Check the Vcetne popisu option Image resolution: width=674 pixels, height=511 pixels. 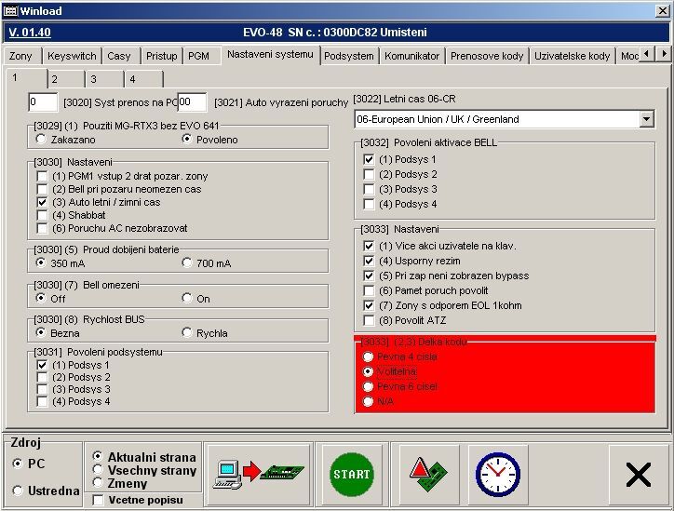tap(99, 500)
